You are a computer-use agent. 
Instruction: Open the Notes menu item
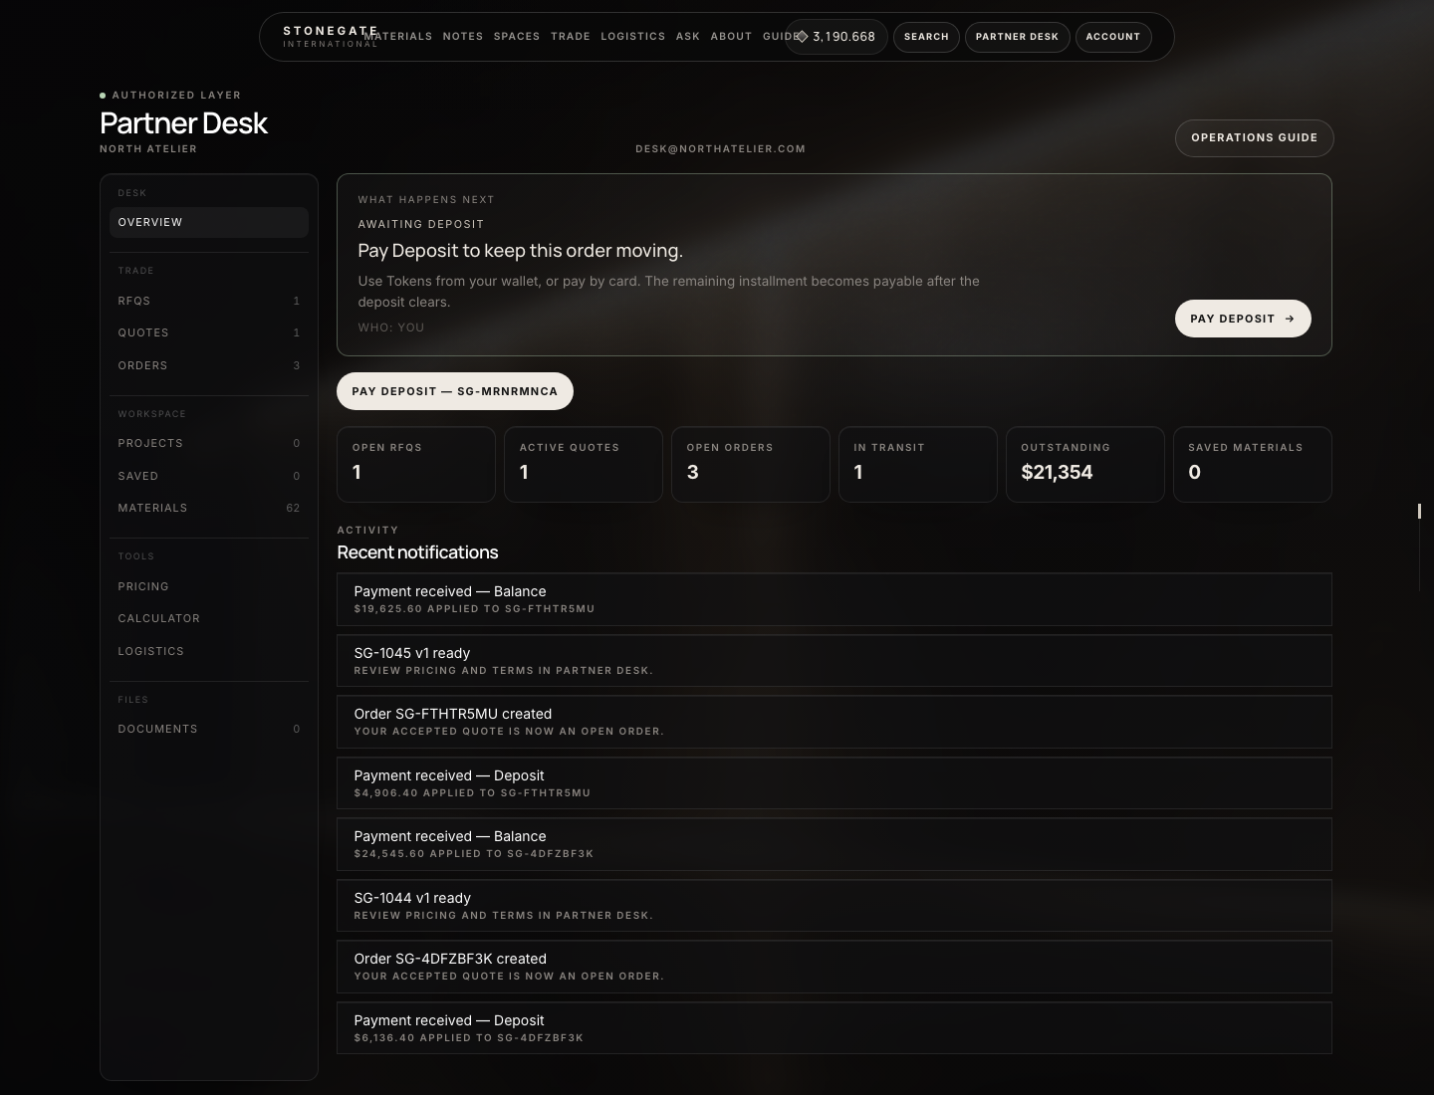(463, 36)
